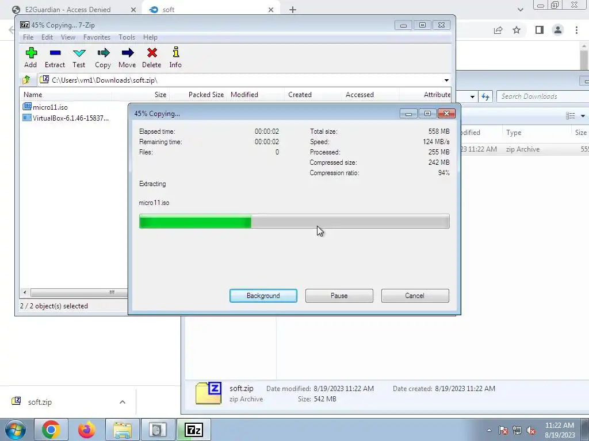Click the Move toolbar icon

click(x=127, y=57)
